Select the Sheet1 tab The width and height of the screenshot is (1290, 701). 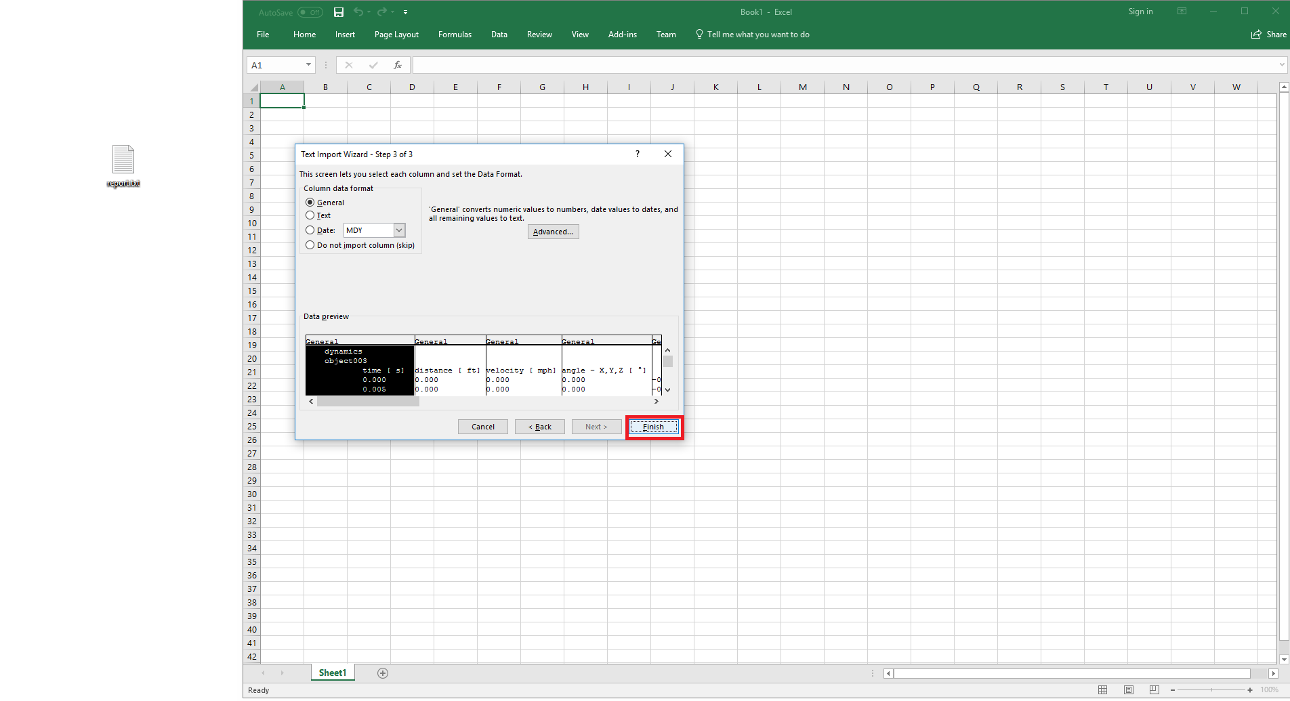(x=333, y=673)
